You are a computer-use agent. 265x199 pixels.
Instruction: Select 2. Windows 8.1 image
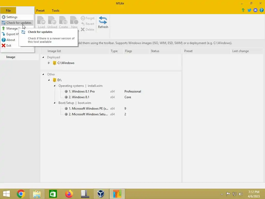(79, 97)
